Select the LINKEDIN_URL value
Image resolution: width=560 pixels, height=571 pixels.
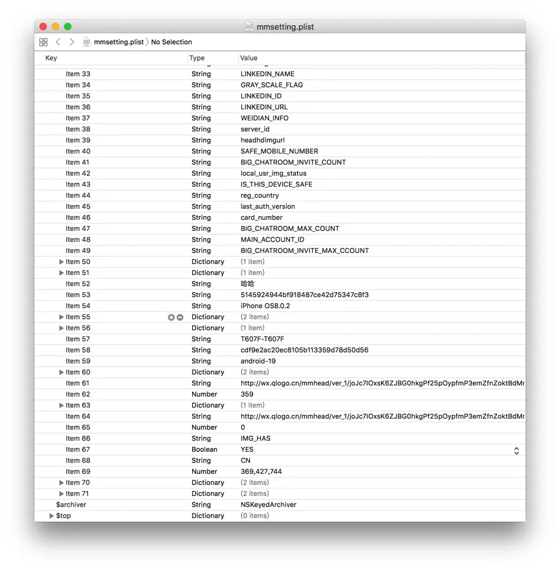[264, 107]
